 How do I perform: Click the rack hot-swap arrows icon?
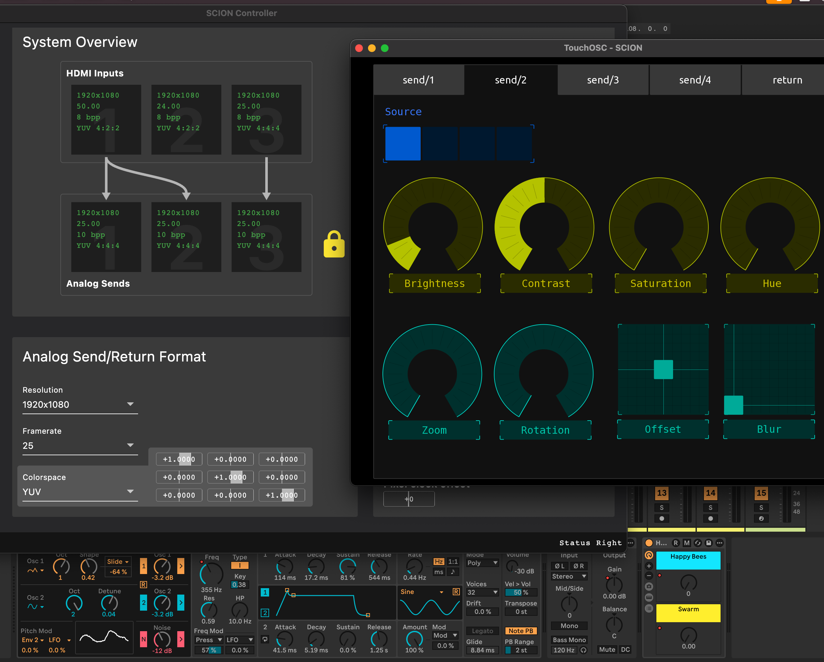pyautogui.click(x=697, y=543)
